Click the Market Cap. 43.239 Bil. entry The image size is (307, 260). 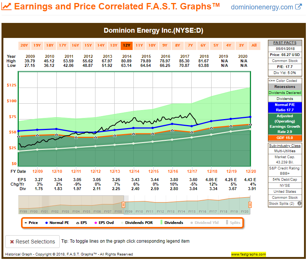(x=285, y=160)
